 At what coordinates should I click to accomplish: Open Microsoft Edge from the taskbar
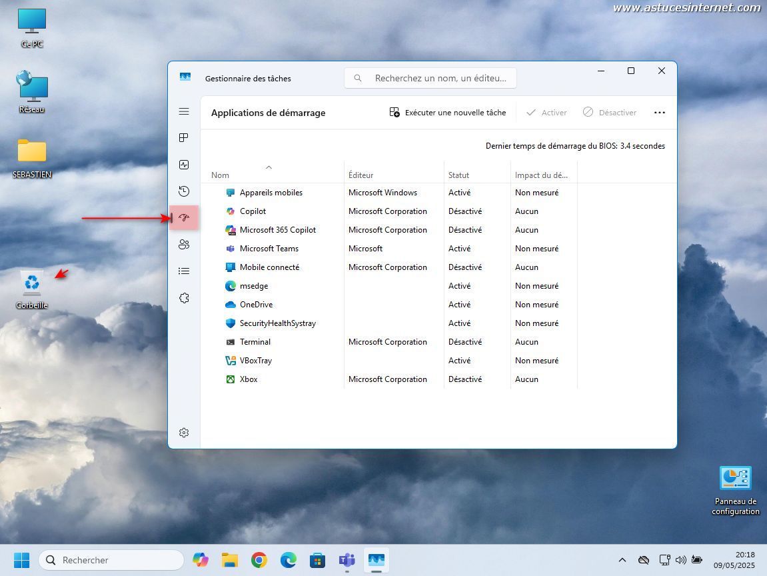coord(288,559)
